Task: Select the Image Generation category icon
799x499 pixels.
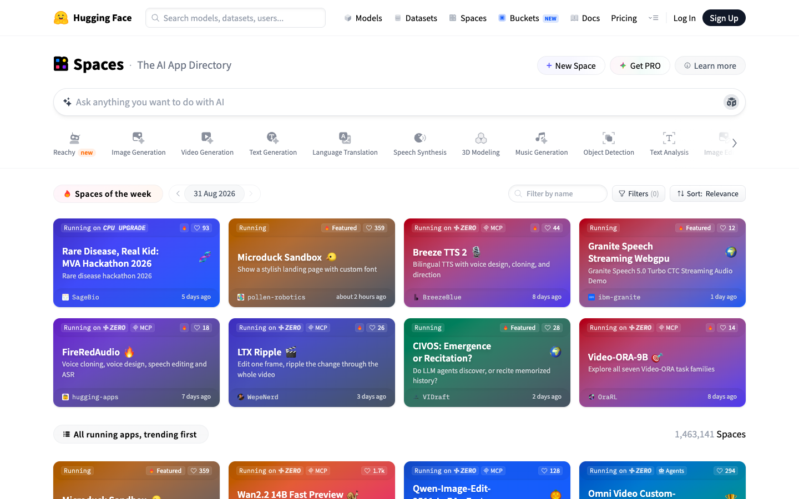Action: [x=138, y=138]
